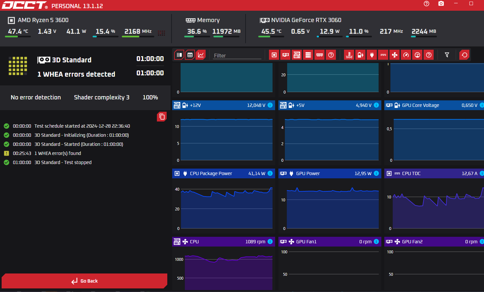Click the CPU cores dotted grid icon
This screenshot has height=292, width=484.
coord(161,33)
